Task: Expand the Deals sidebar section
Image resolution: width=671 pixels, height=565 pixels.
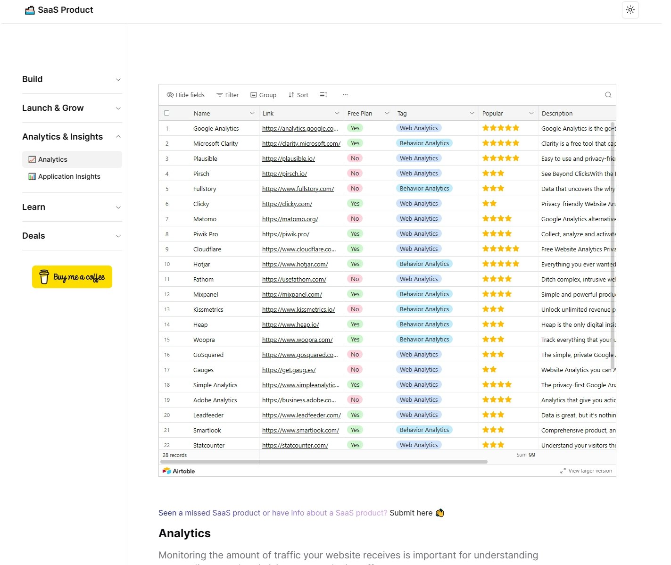Action: coord(72,236)
